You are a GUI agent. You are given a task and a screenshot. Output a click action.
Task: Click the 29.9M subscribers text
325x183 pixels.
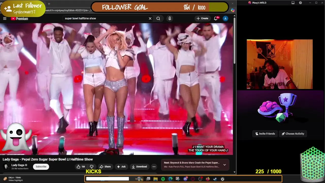[20, 169]
